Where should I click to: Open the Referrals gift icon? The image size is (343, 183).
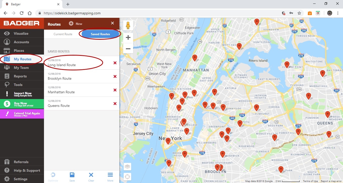pyautogui.click(x=7, y=162)
